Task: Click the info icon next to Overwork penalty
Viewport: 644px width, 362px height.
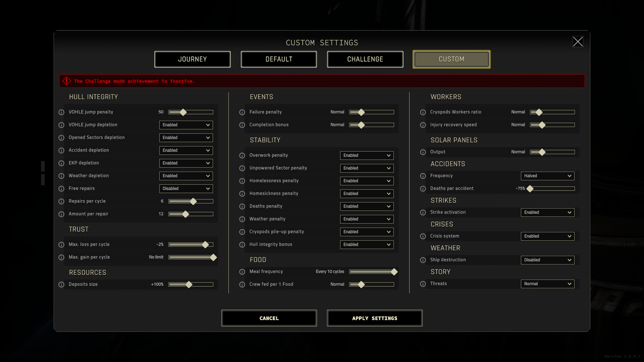Action: (243, 155)
